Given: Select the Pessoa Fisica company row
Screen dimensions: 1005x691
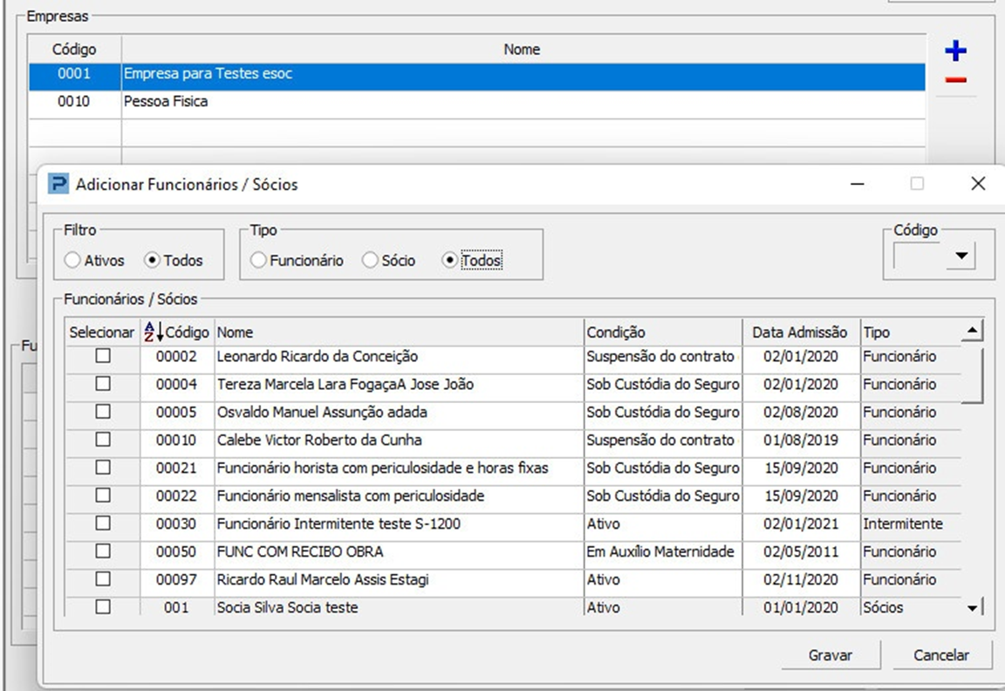Looking at the screenshot, I should click(166, 102).
